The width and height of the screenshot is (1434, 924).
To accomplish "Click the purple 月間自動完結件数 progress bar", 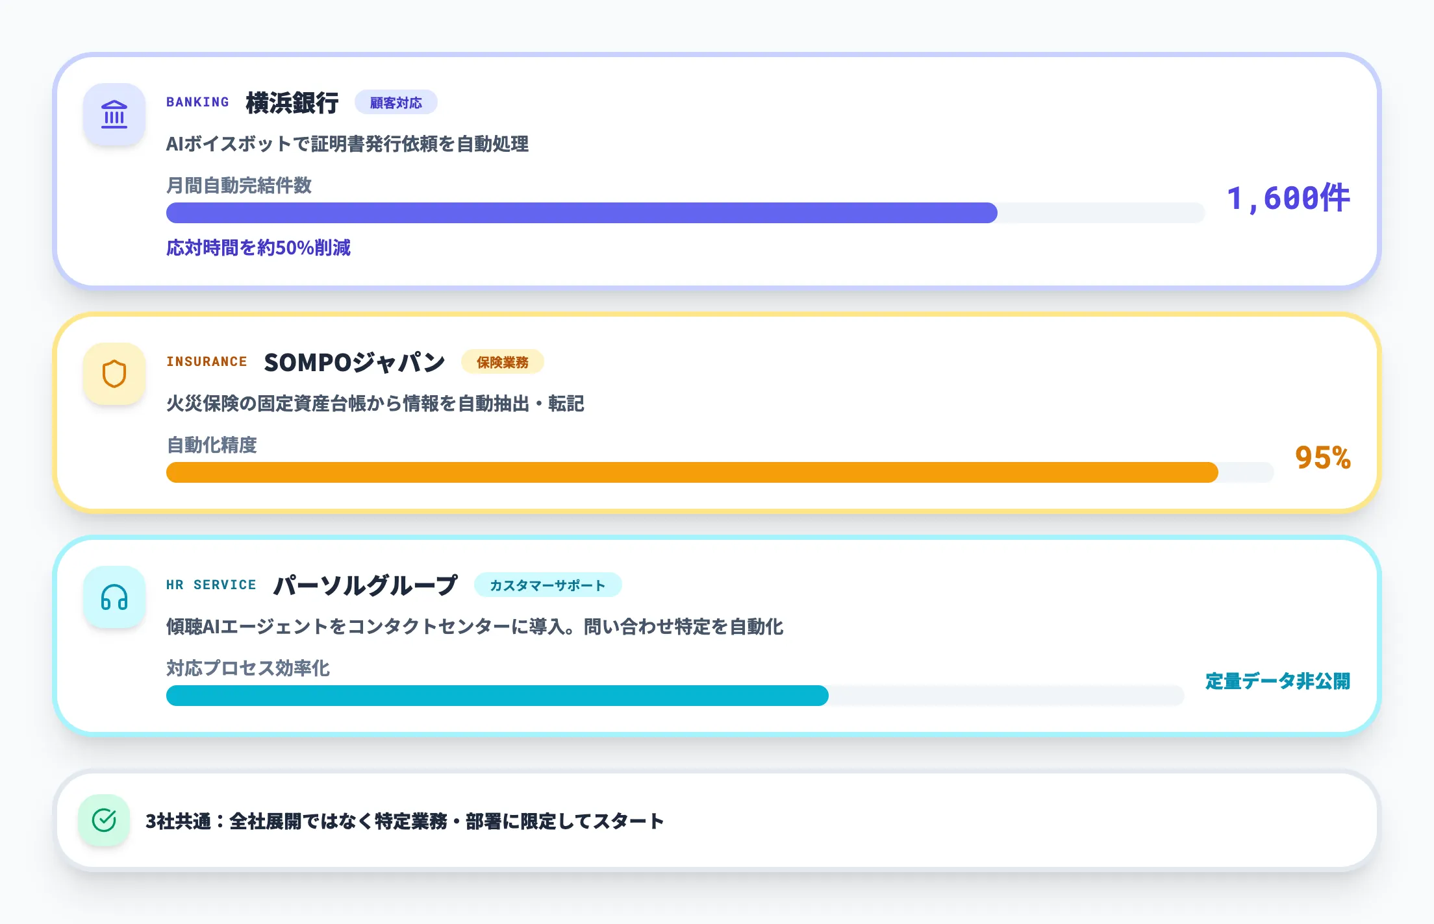I will click(x=581, y=213).
